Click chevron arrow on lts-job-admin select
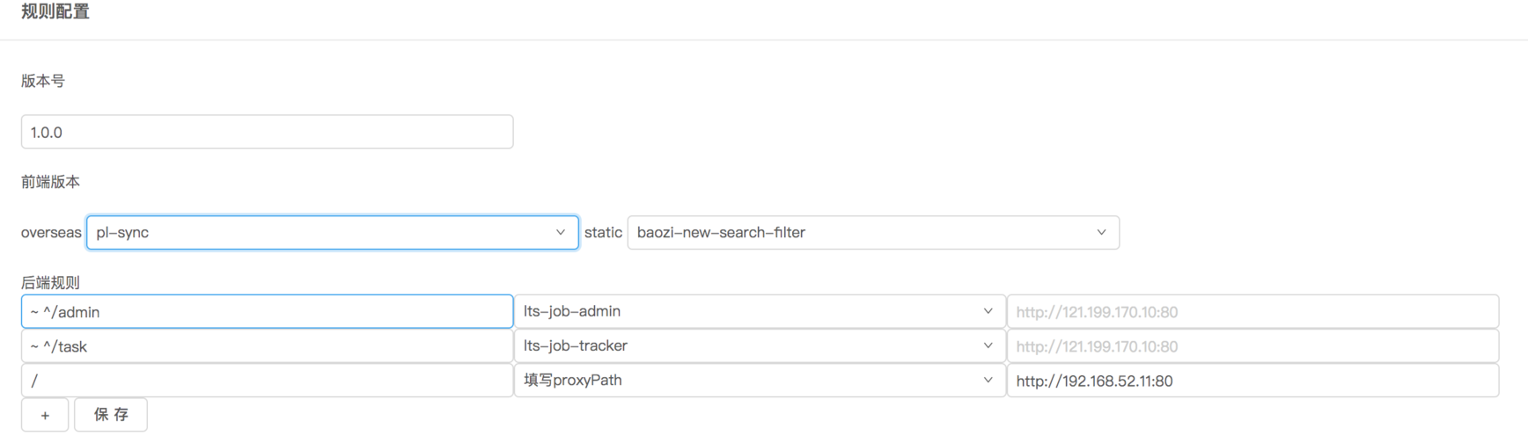1528x443 pixels. [x=988, y=311]
